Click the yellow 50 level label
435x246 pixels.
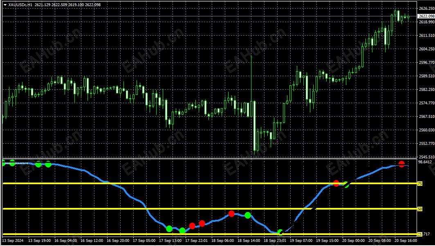pos(420,209)
